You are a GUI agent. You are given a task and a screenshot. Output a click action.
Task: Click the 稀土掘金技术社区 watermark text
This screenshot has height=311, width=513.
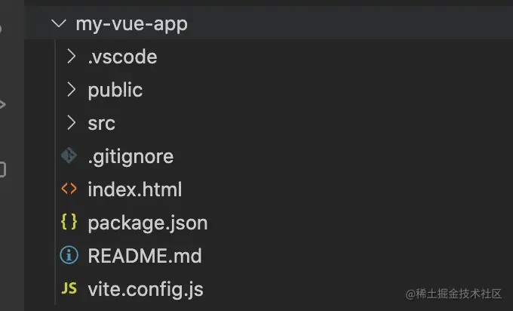click(460, 293)
